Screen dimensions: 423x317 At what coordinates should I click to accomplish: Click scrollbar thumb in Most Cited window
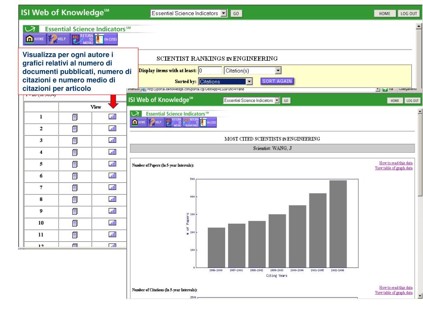[x=420, y=155]
